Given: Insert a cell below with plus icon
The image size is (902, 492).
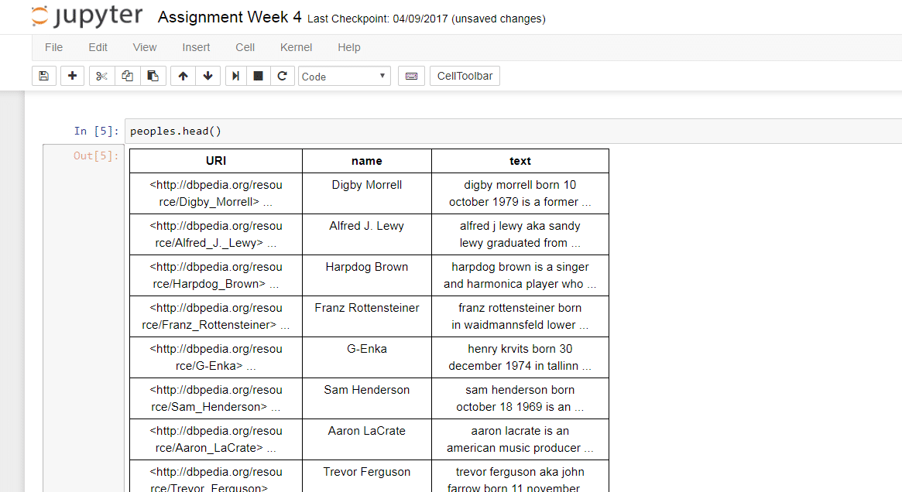Looking at the screenshot, I should [72, 76].
